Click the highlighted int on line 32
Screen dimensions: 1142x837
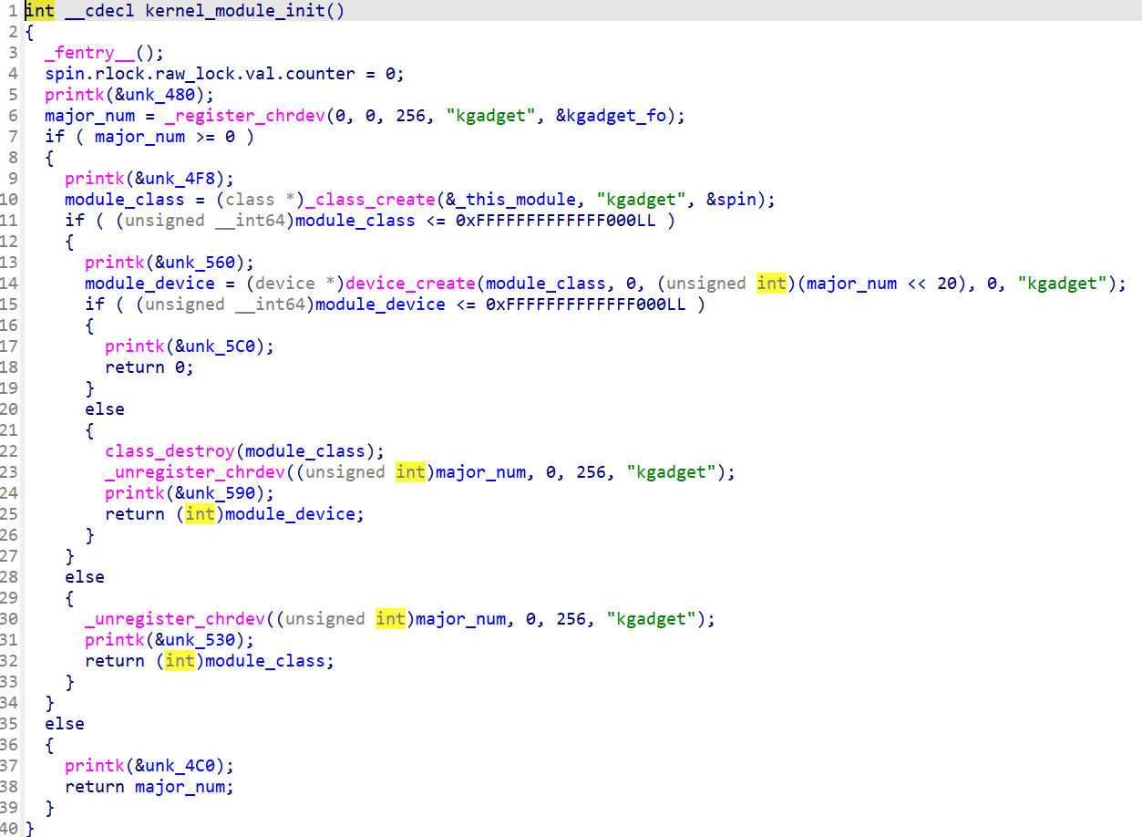coord(180,661)
